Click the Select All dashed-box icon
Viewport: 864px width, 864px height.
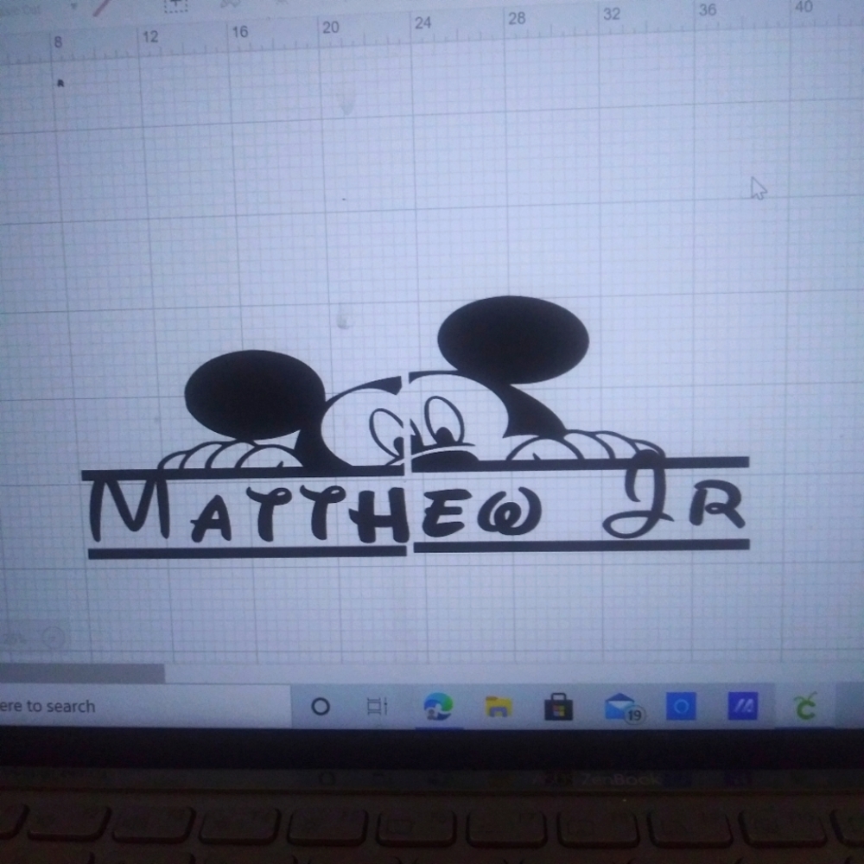(175, 5)
